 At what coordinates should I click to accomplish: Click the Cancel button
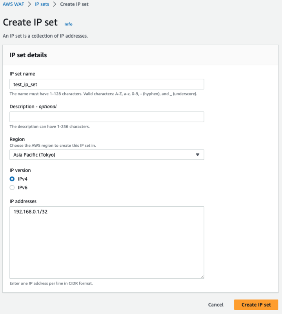[216, 305]
